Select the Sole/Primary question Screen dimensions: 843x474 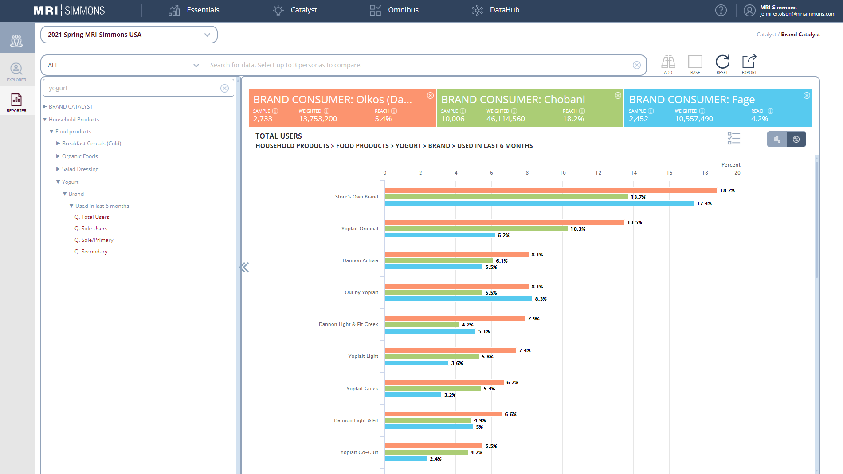point(94,240)
